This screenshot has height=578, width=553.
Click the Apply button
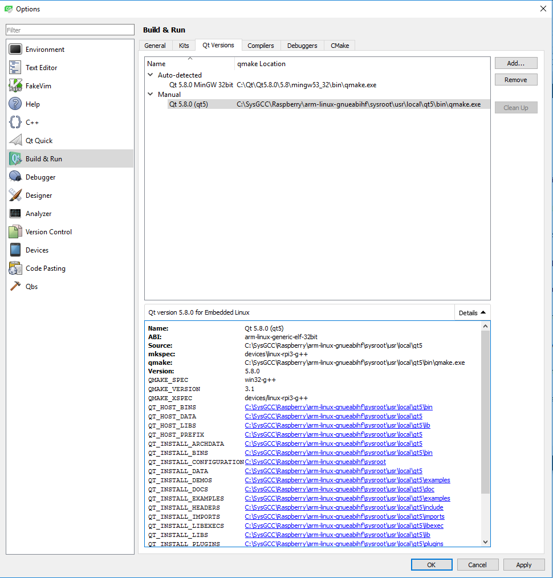(523, 565)
